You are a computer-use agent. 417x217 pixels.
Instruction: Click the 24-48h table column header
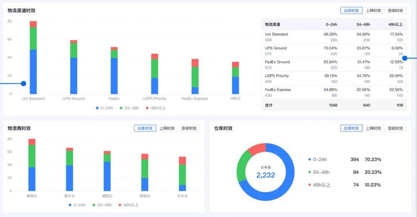point(363,24)
